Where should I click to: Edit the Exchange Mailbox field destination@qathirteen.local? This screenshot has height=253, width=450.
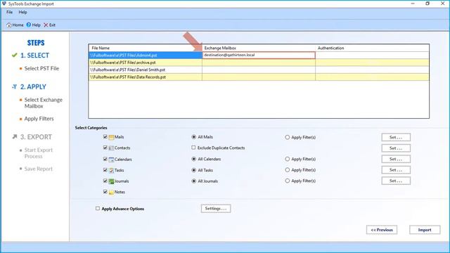(x=259, y=55)
